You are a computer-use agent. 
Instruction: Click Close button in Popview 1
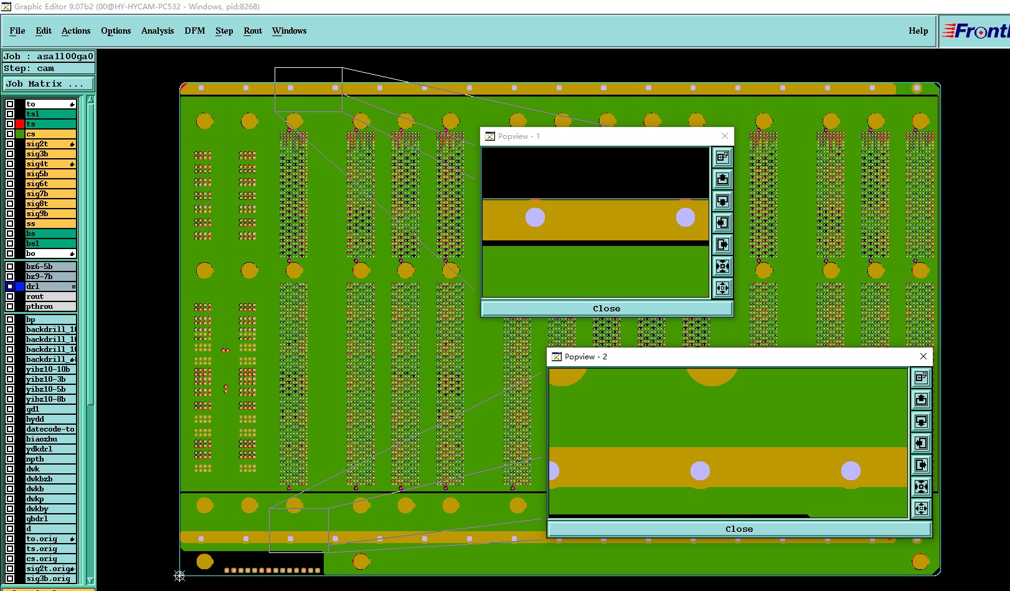click(606, 308)
